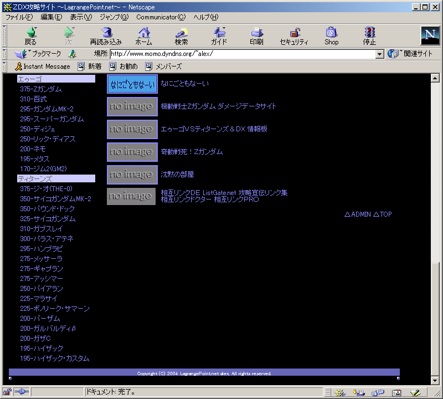Open the ファイル(F) menu
This screenshot has height=399, width=443.
[x=19, y=17]
